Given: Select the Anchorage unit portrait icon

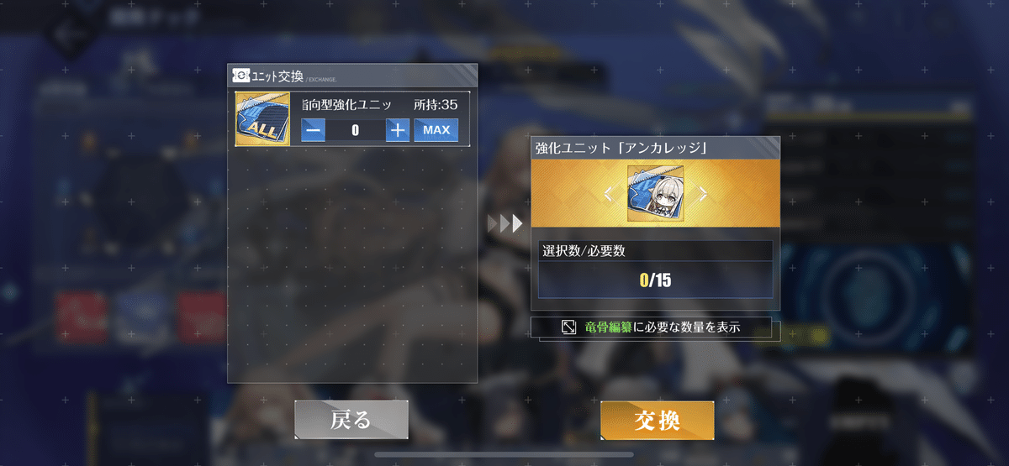Looking at the screenshot, I should (655, 194).
